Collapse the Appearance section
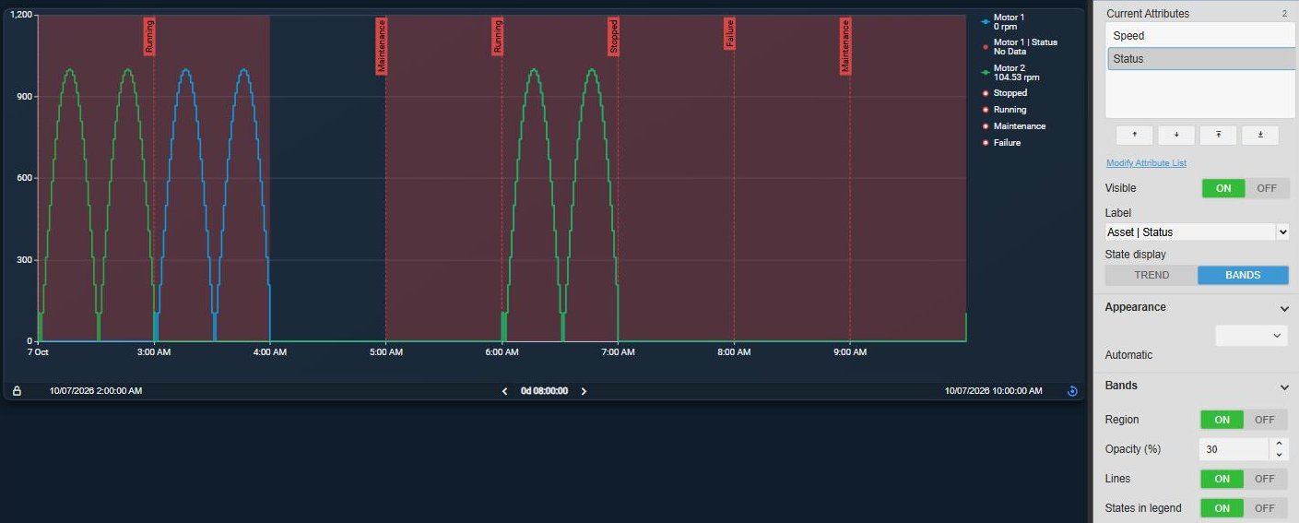The width and height of the screenshot is (1299, 523). (1284, 308)
